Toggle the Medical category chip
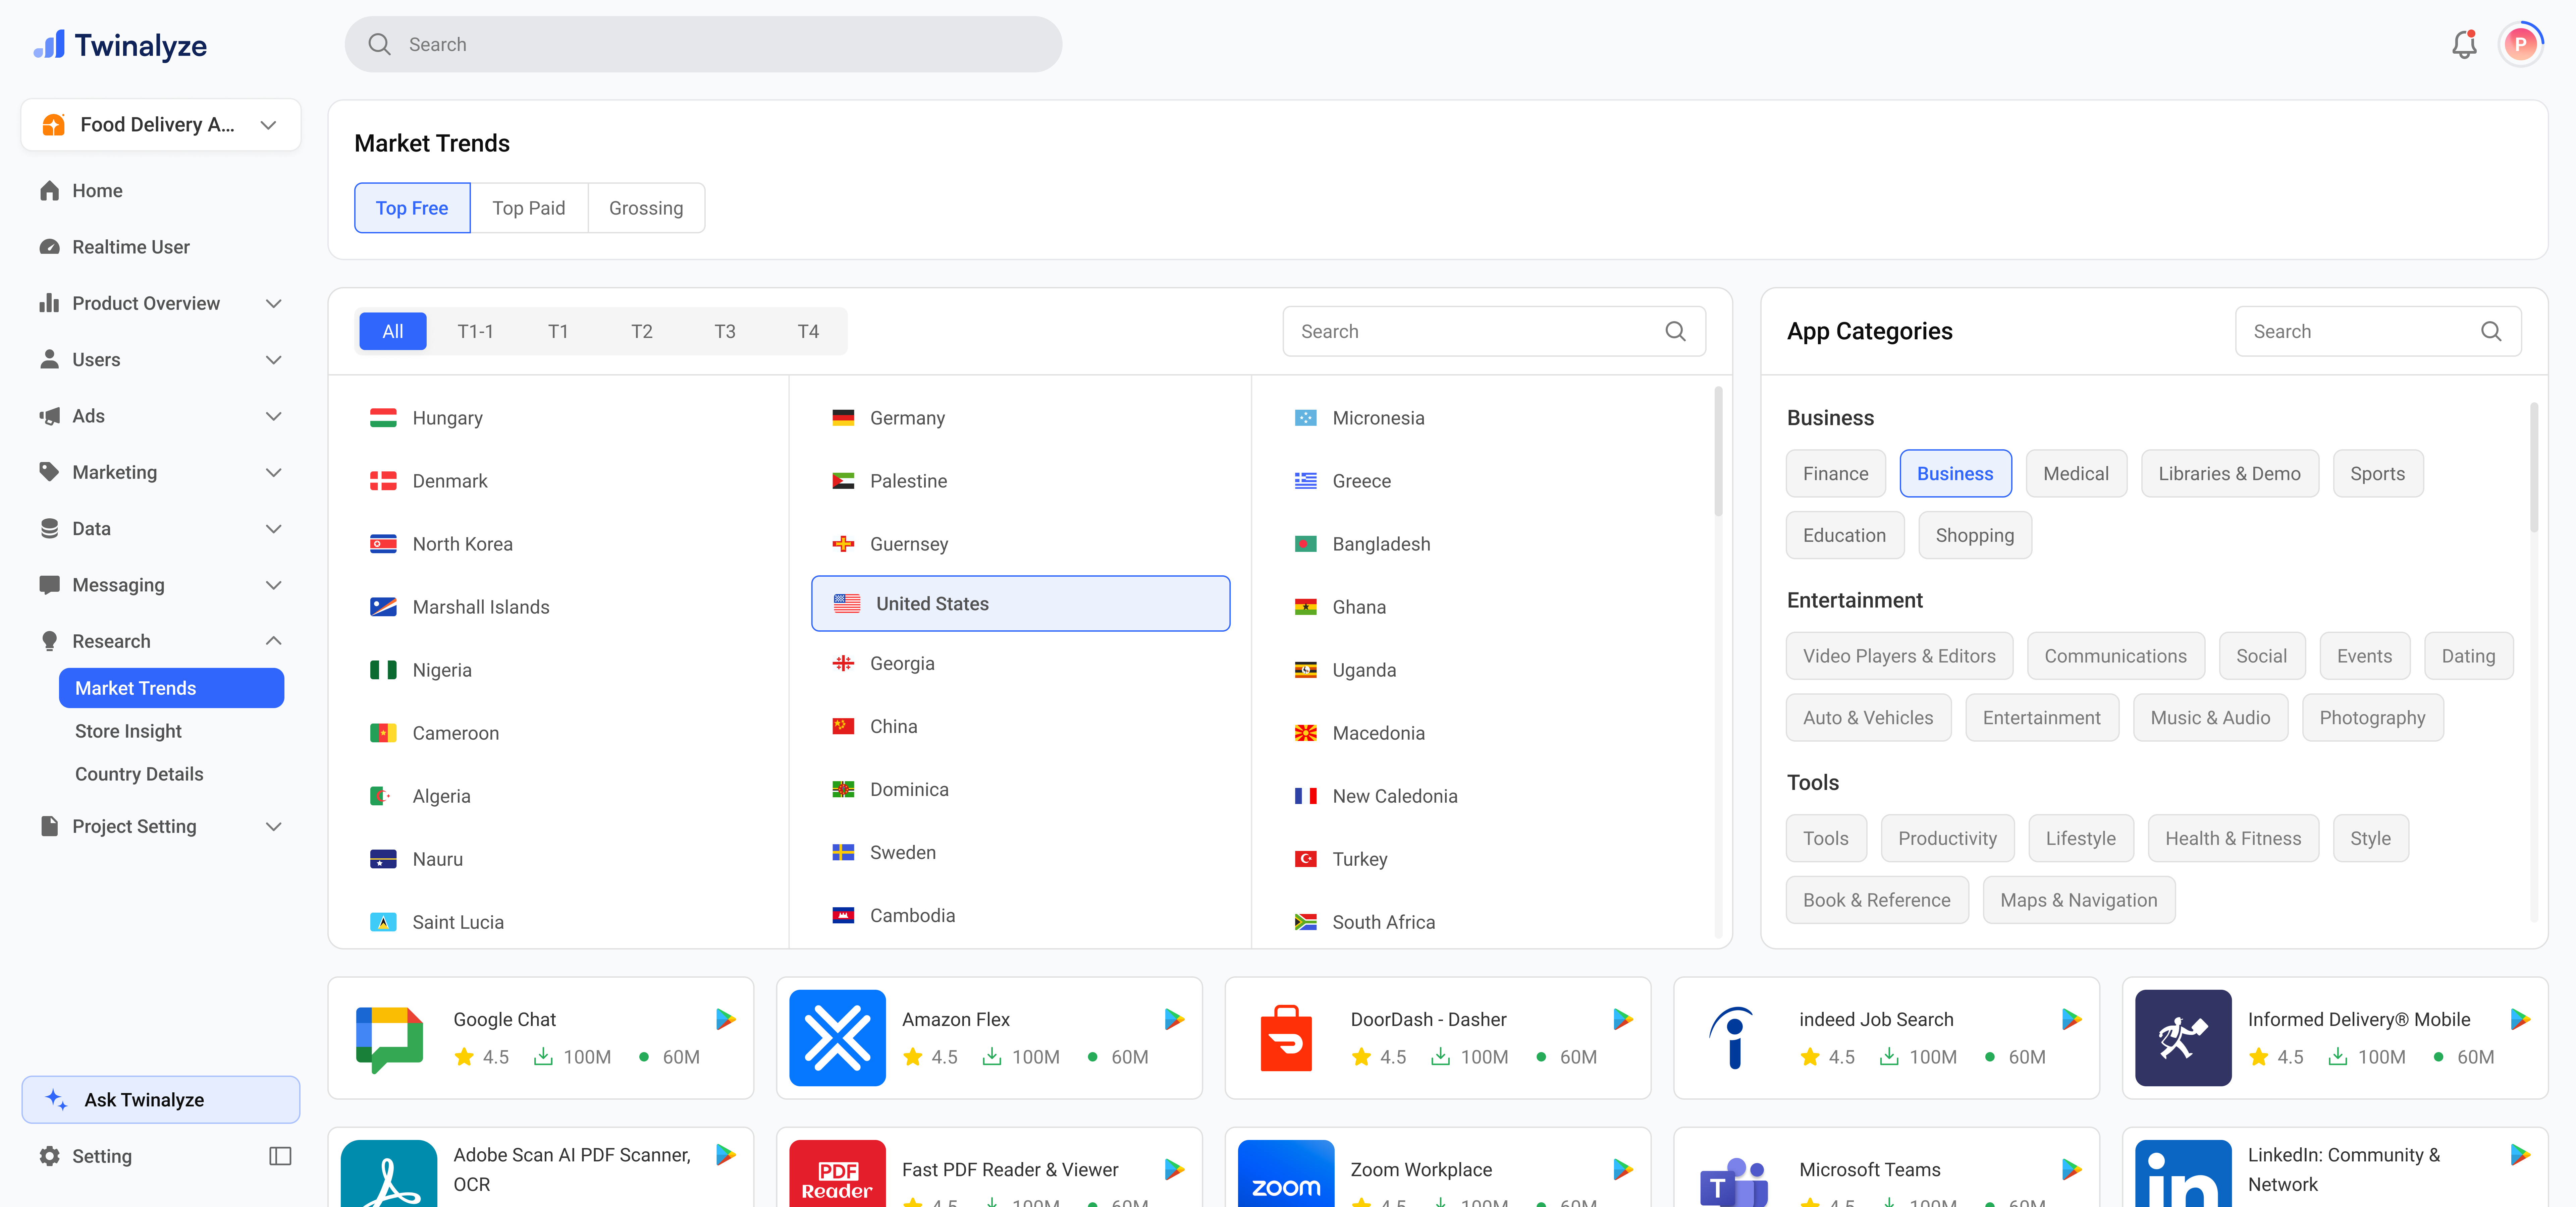2576x1207 pixels. [x=2076, y=474]
